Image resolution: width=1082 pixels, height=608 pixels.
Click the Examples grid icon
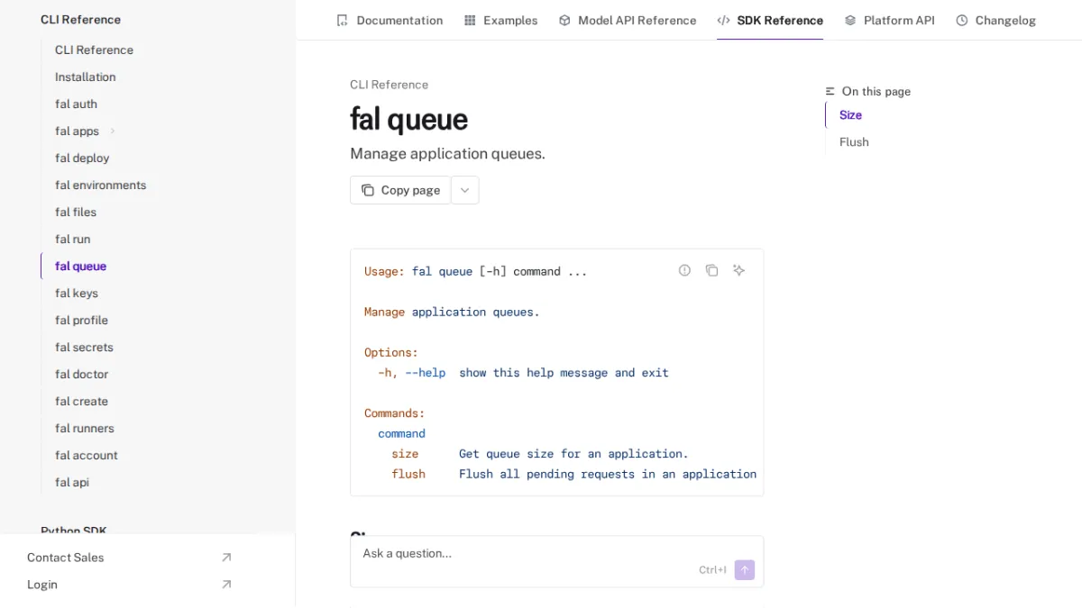tap(470, 20)
